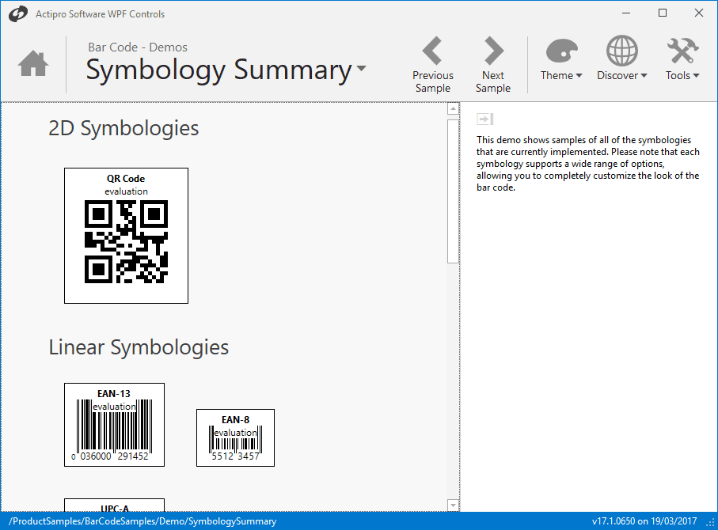Click the Linear Symbologies heading
This screenshot has width=718, height=530.
click(139, 347)
